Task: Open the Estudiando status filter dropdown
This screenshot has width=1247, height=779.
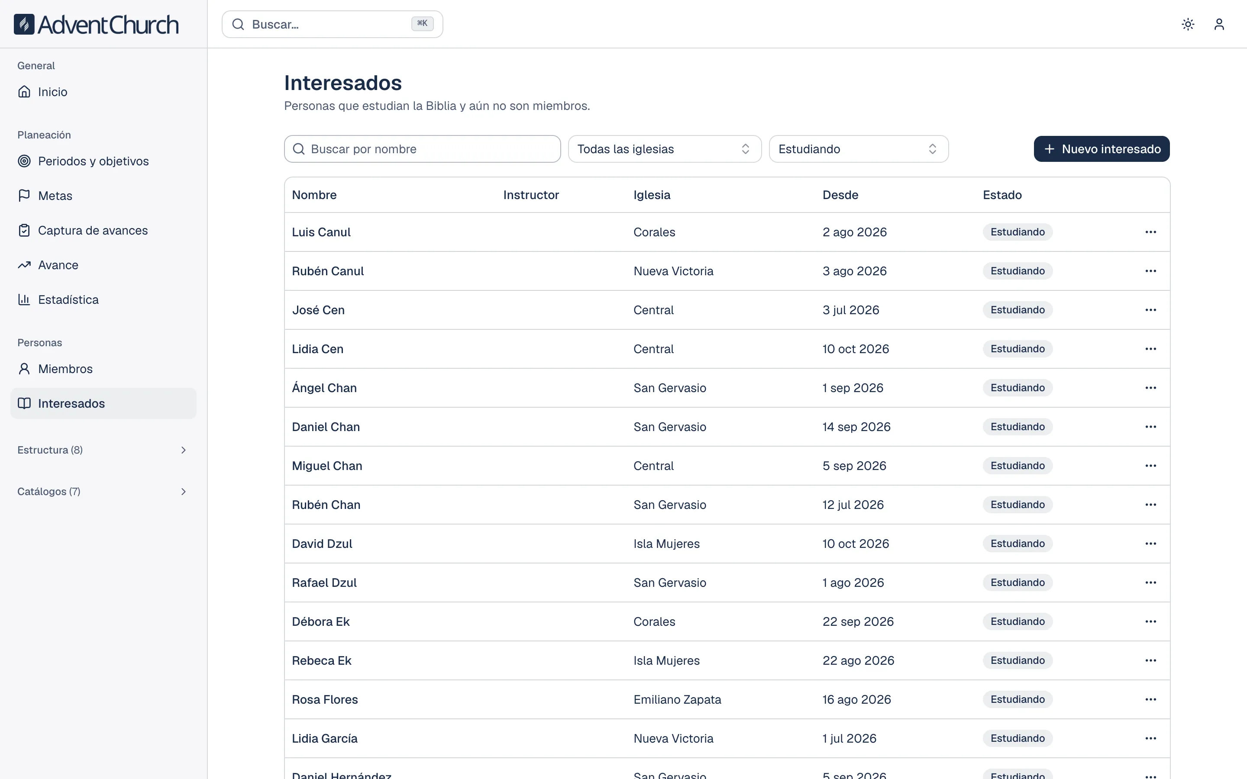Action: pyautogui.click(x=859, y=149)
